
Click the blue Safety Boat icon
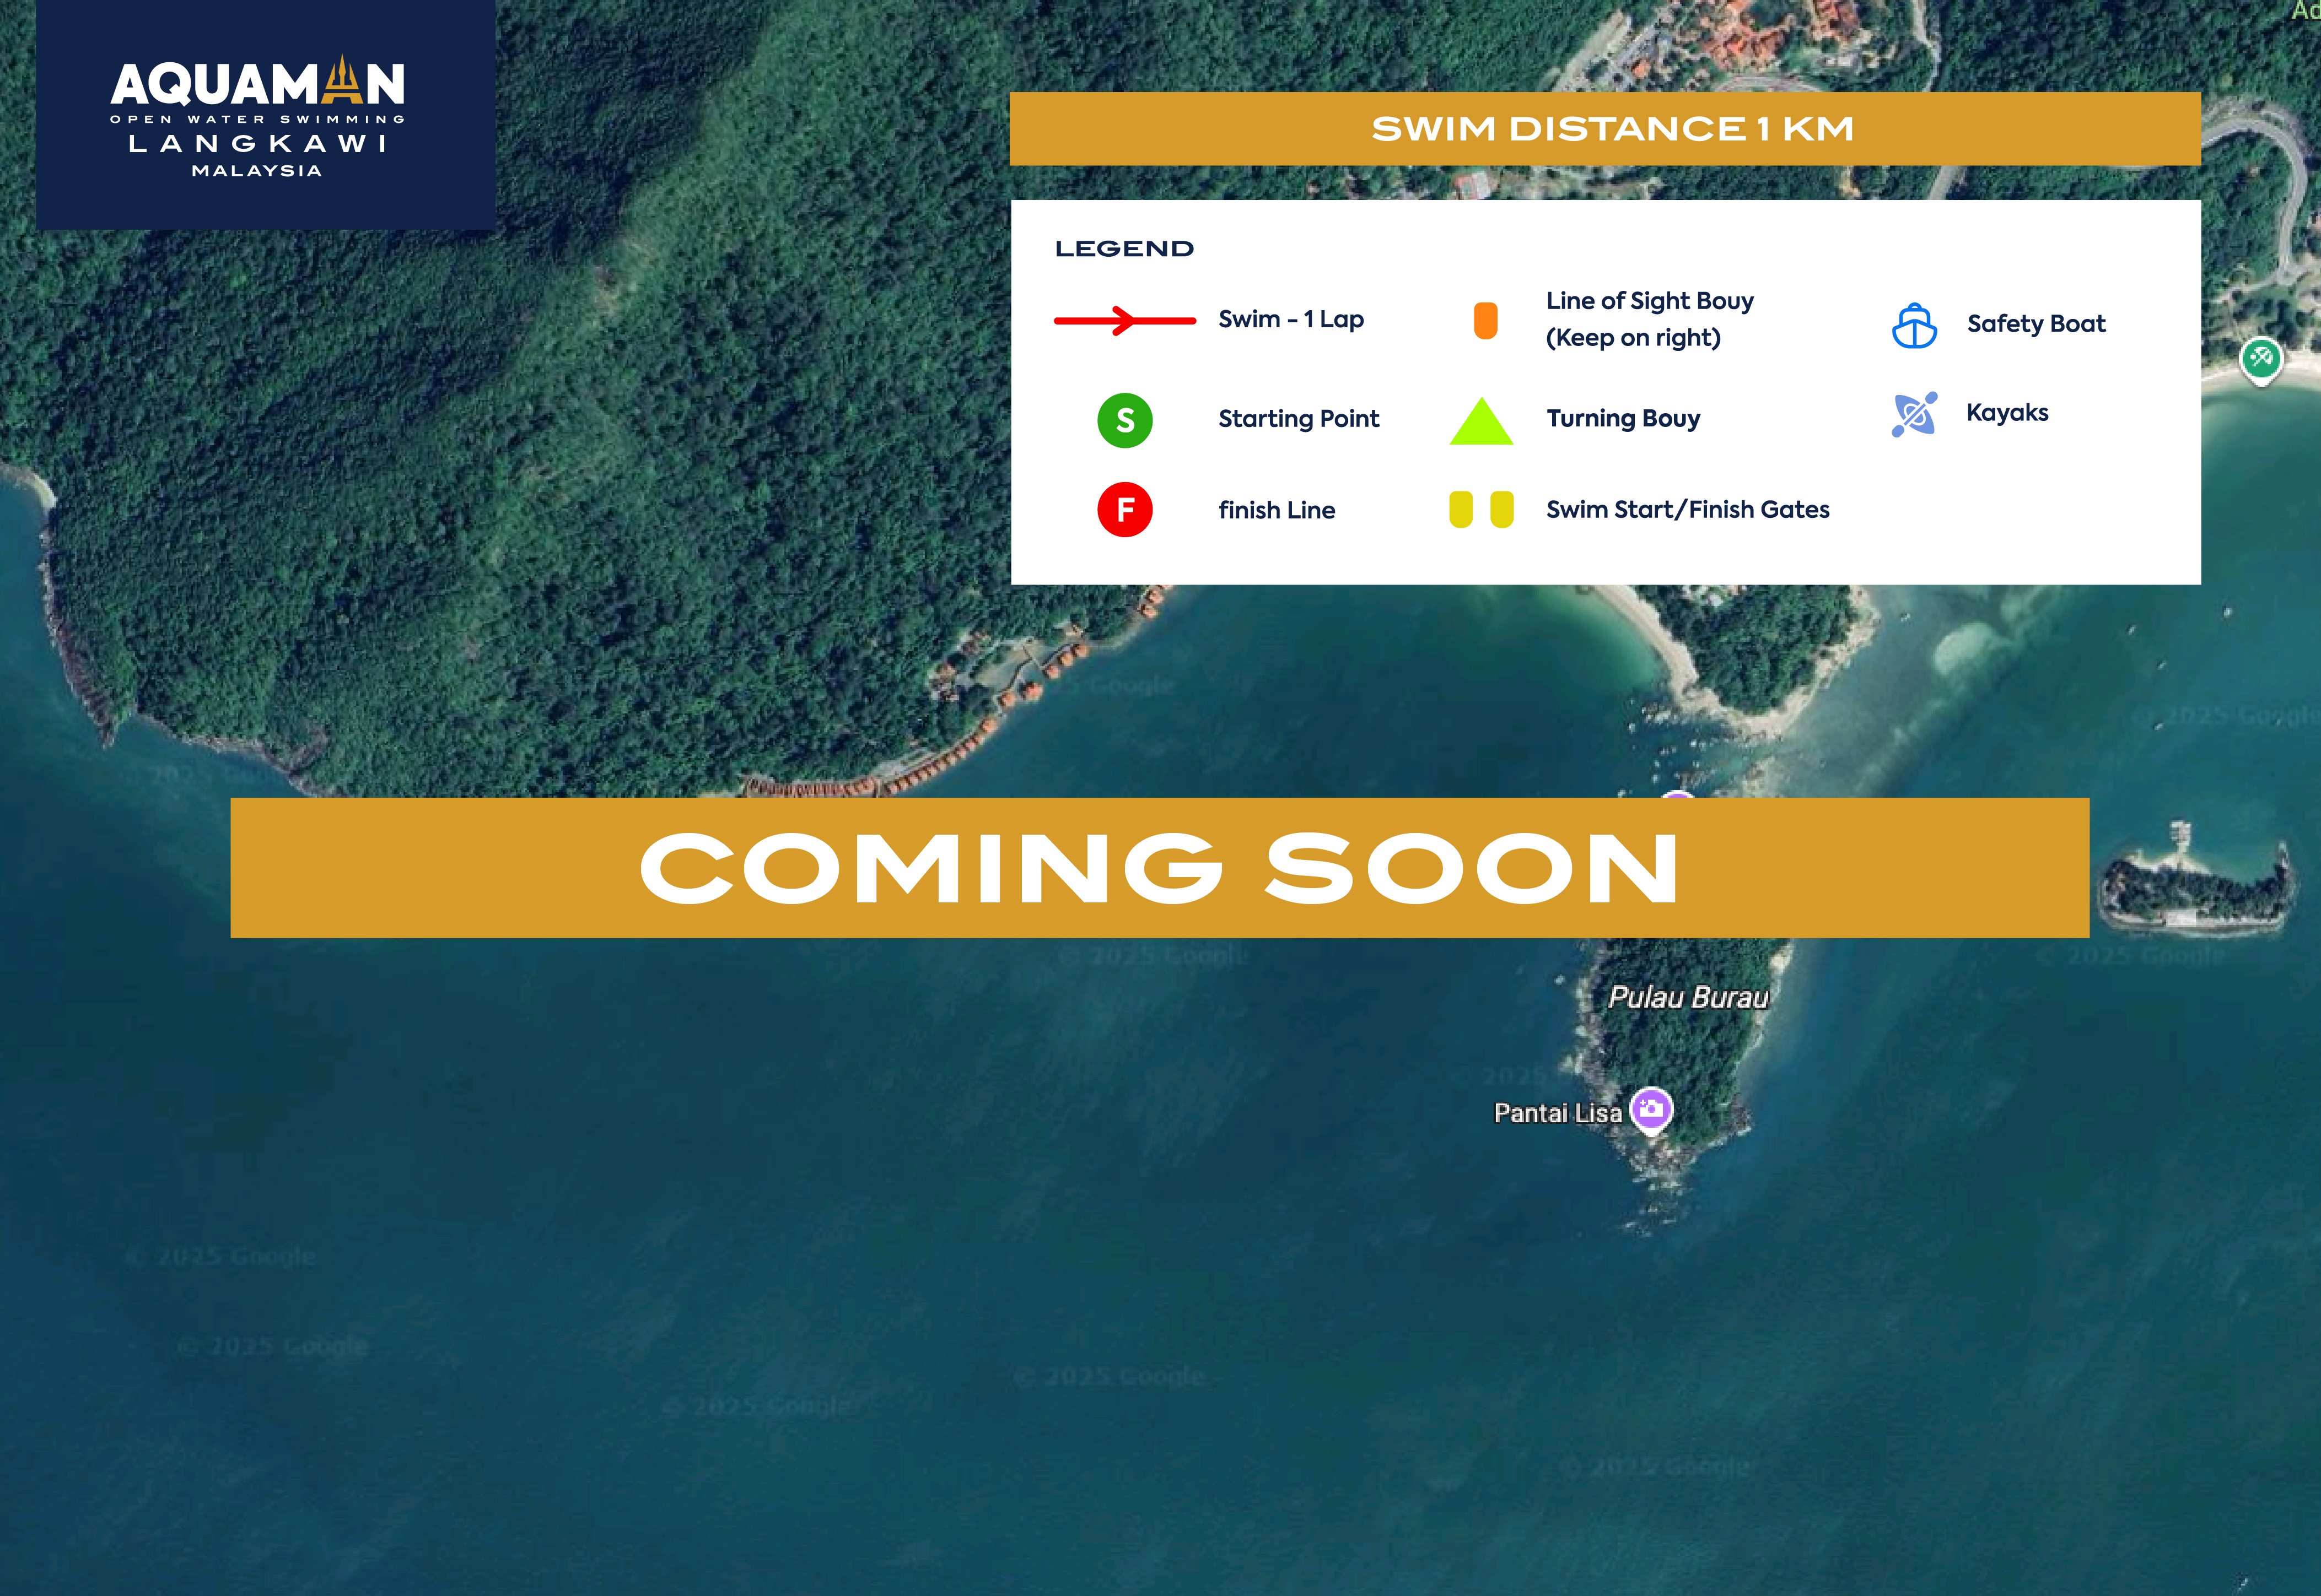point(1914,325)
